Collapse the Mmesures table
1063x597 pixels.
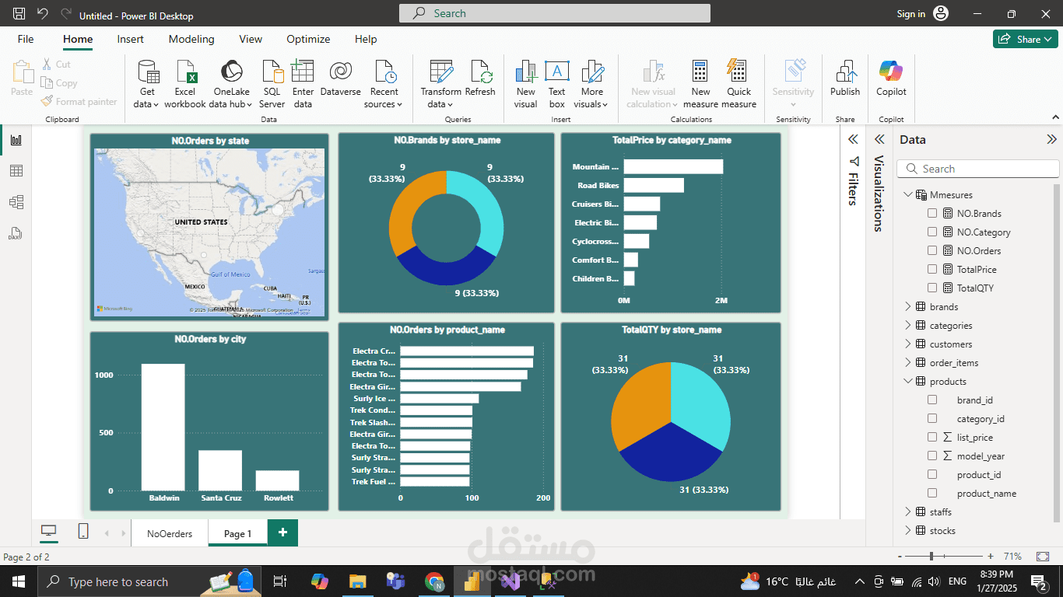pyautogui.click(x=907, y=194)
